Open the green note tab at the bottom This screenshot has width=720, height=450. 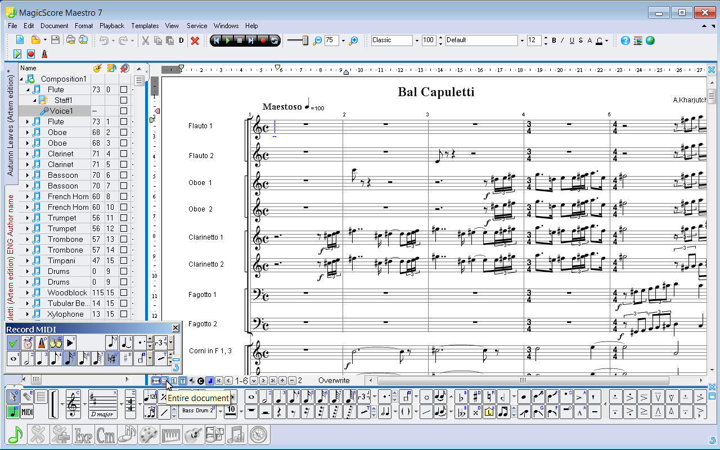[x=16, y=434]
